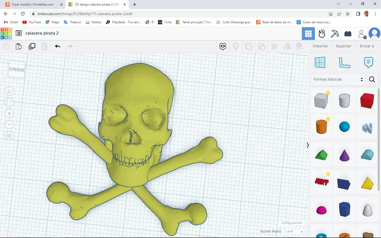Toggle perspective/orthographic view cube icon
The width and height of the screenshot is (381, 238).
coord(9,136)
